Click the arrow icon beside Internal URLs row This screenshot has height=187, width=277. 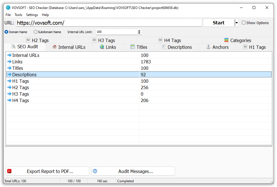click(x=9, y=55)
